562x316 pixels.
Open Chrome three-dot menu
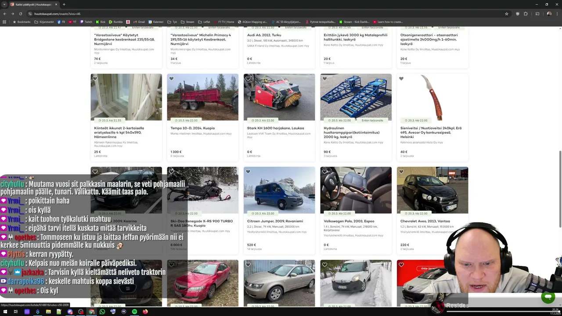557,14
